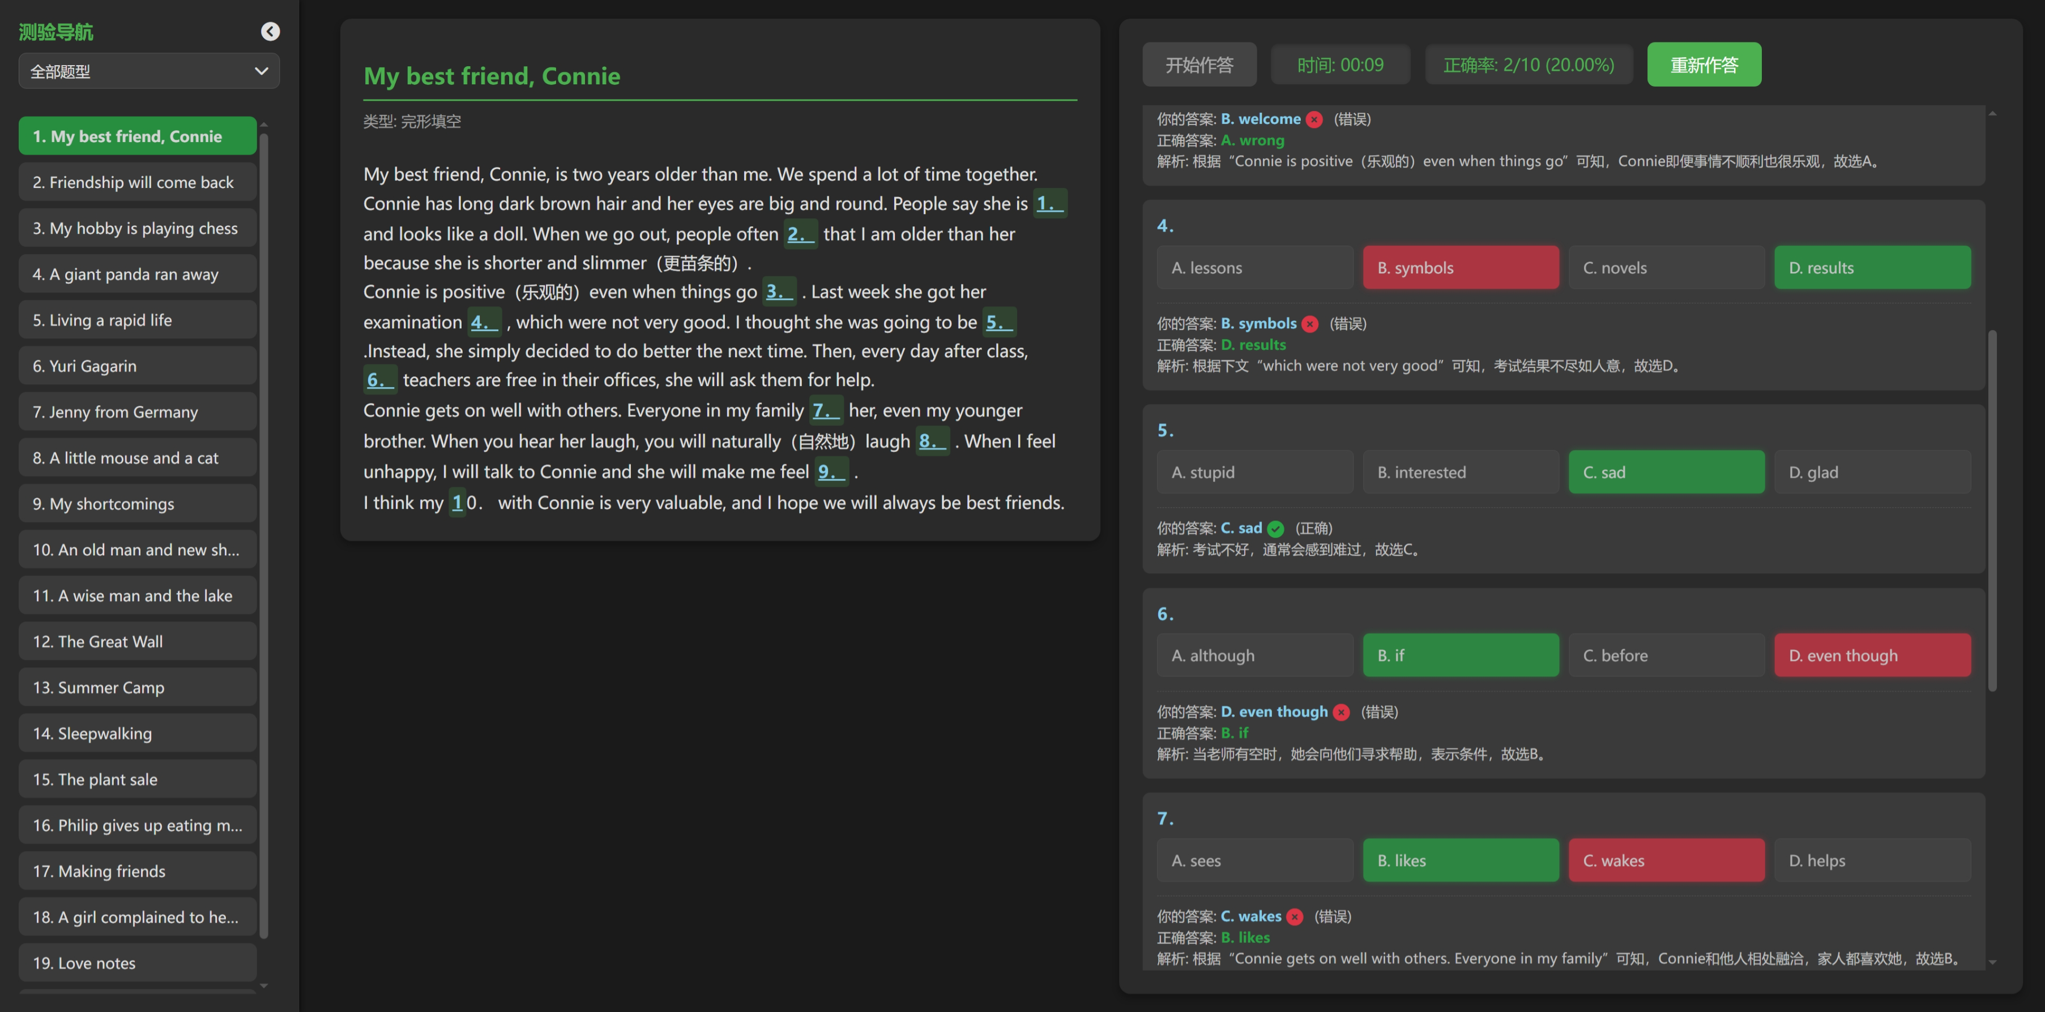
Task: Click the red wrong icon beside B. welcome
Action: [x=1314, y=119]
